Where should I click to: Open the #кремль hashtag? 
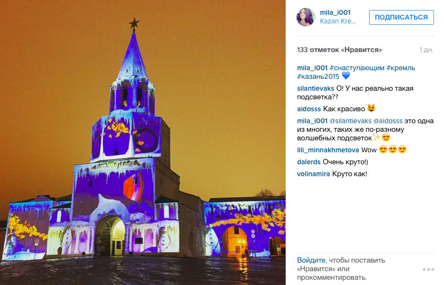click(401, 68)
